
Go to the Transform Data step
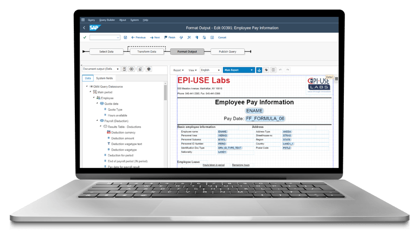click(x=147, y=51)
